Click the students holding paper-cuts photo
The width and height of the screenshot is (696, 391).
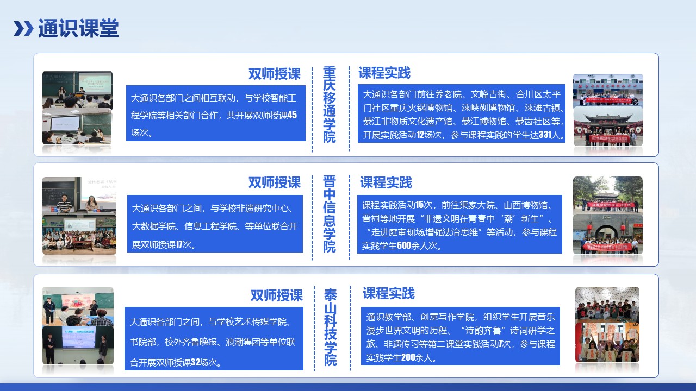[x=607, y=343]
